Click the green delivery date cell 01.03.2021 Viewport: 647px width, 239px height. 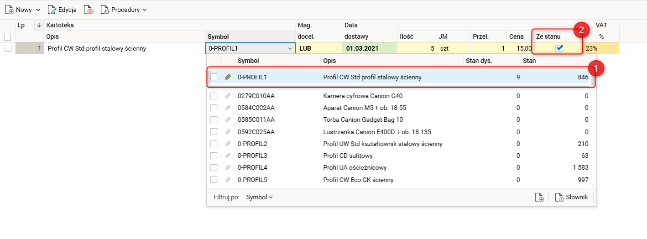[x=362, y=48]
